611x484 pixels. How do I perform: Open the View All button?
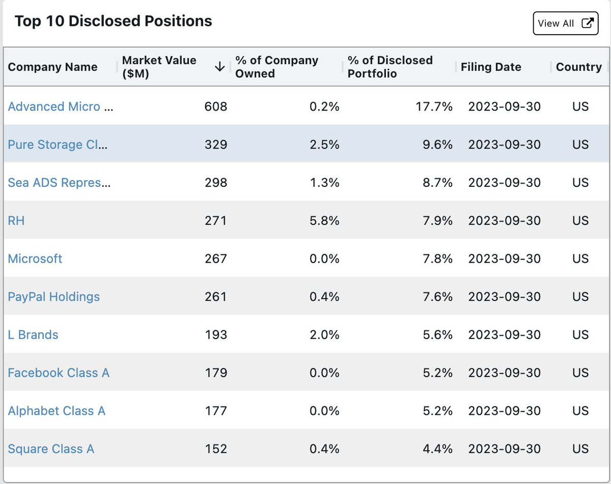pos(566,23)
